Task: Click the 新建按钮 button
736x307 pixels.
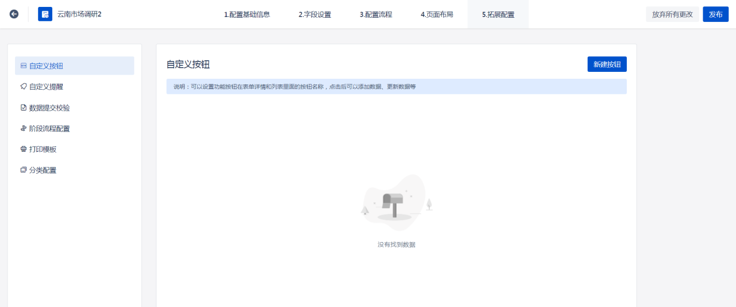Action: [607, 64]
